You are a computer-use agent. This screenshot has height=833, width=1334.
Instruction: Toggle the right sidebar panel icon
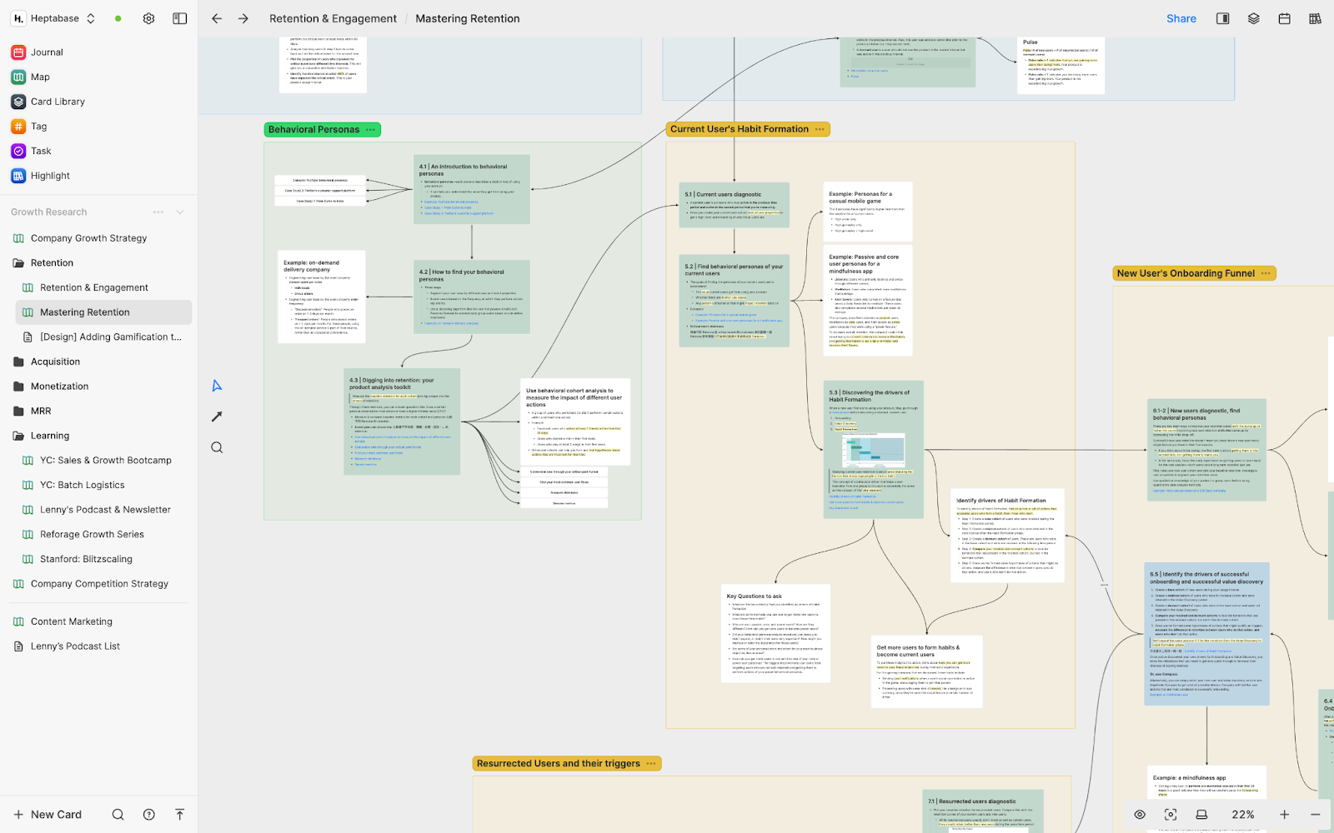pyautogui.click(x=1223, y=18)
